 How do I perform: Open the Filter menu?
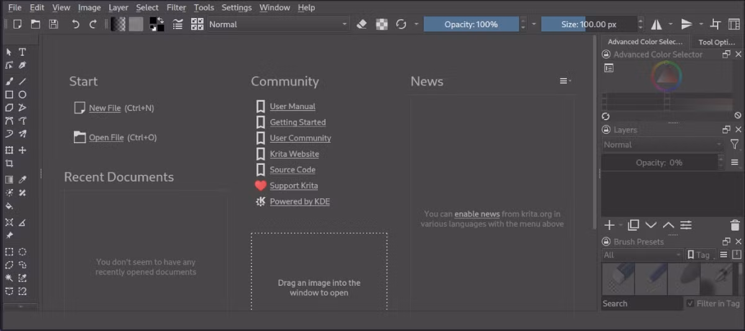pyautogui.click(x=176, y=7)
